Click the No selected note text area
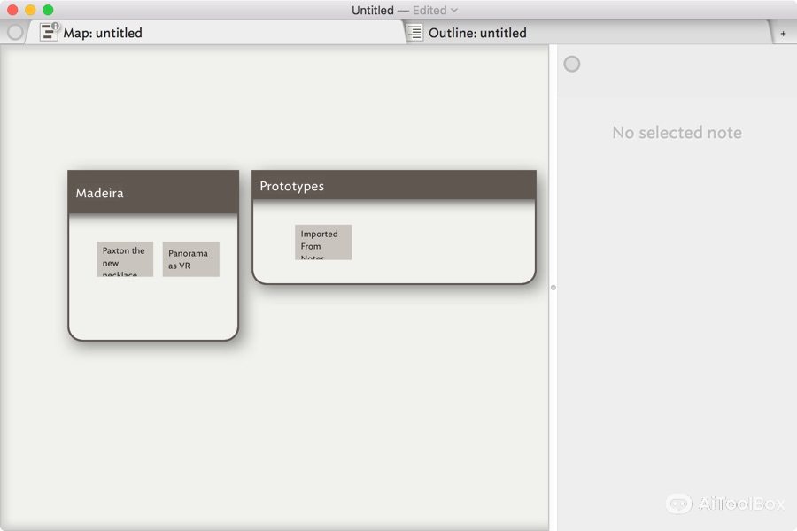 pyautogui.click(x=677, y=133)
